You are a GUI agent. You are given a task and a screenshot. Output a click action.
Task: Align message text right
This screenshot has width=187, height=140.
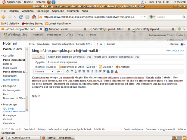(x=88, y=72)
